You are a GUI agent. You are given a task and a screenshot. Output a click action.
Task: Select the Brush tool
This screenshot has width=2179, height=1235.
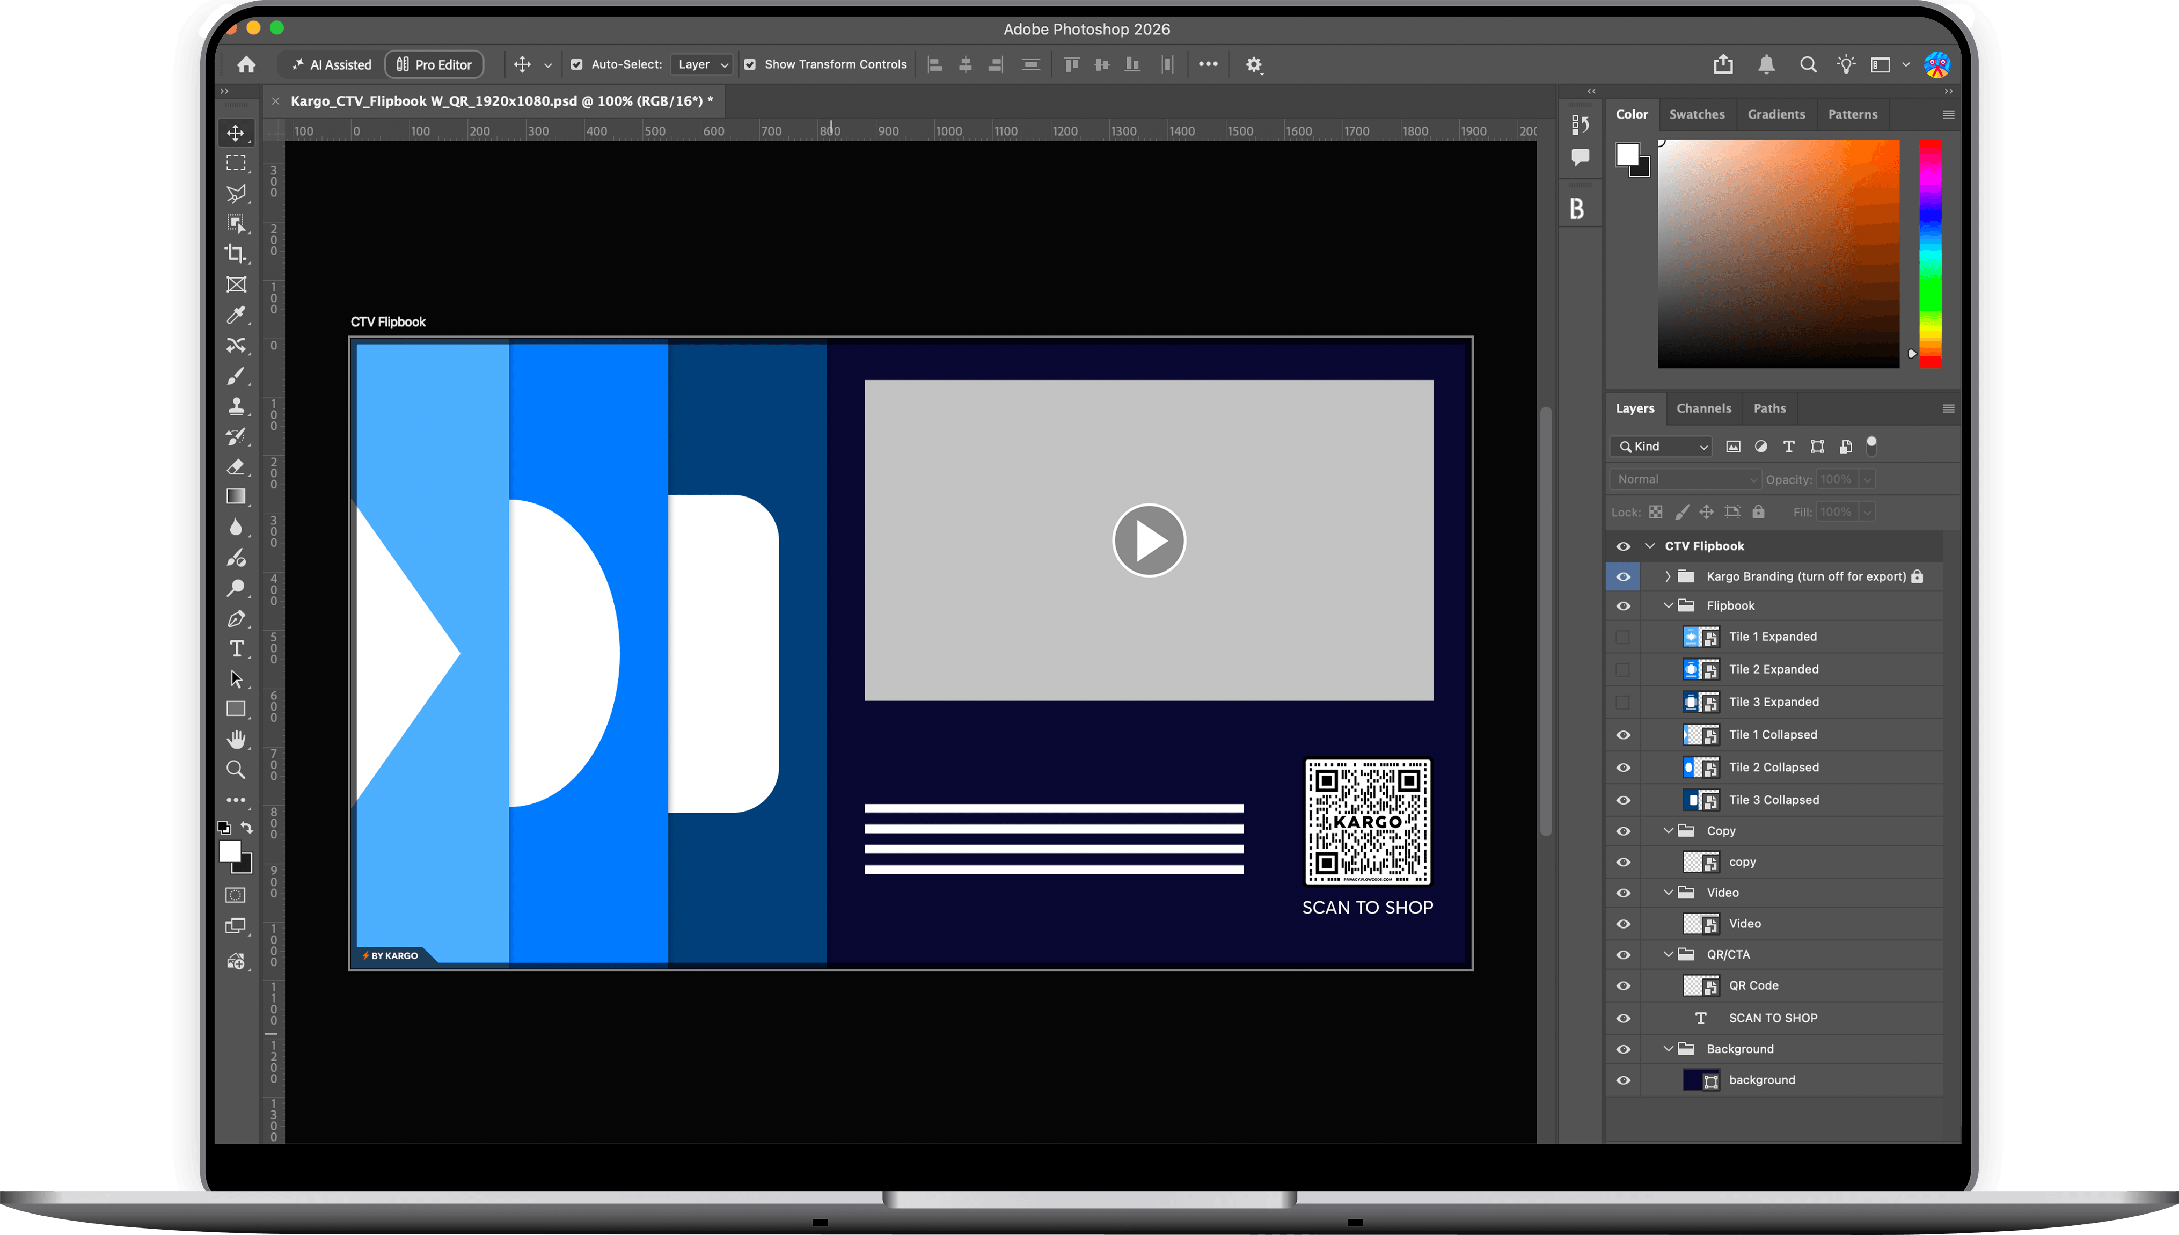coord(236,376)
